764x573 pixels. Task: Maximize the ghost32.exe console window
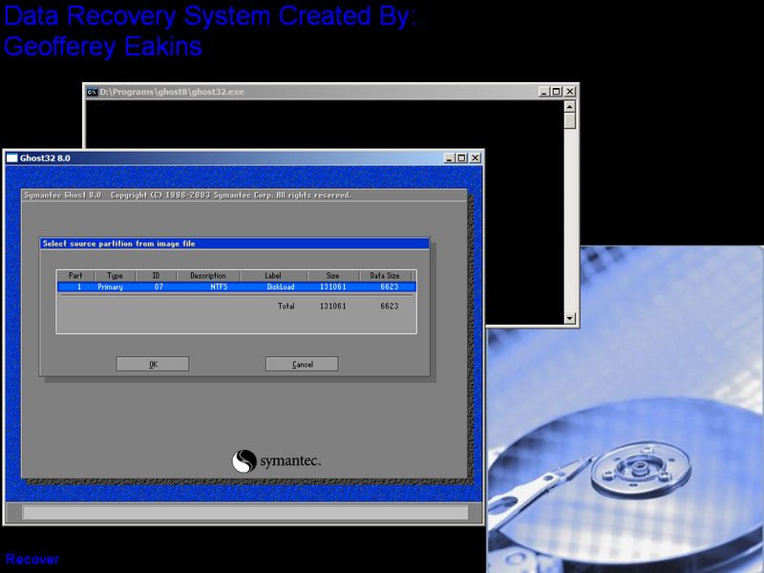pyautogui.click(x=556, y=92)
